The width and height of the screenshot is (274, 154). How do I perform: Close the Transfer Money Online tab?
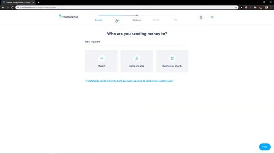[33, 3]
